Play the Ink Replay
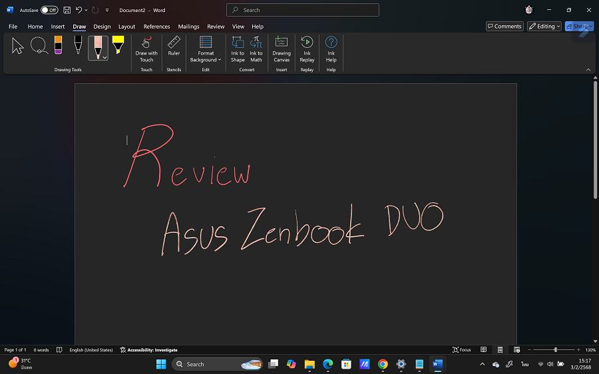This screenshot has width=599, height=374. click(307, 49)
